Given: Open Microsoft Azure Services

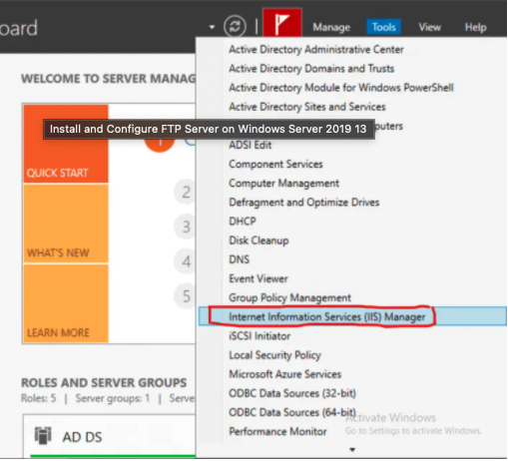Looking at the screenshot, I should 285,374.
